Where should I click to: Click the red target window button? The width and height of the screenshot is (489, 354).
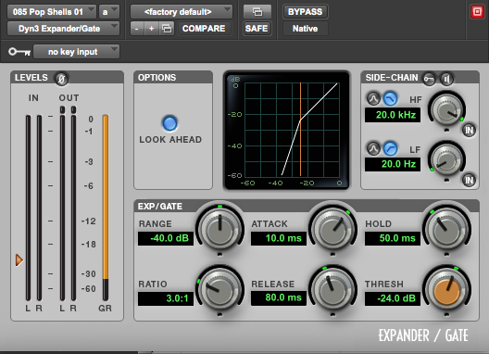click(x=477, y=12)
